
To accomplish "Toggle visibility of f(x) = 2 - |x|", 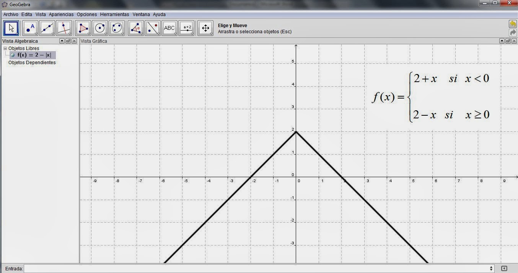I will pos(12,55).
